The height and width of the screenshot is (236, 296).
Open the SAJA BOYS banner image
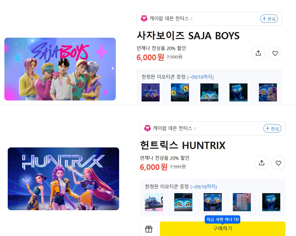[x=60, y=69]
